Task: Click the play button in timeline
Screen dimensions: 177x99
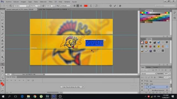Action: 15,80
